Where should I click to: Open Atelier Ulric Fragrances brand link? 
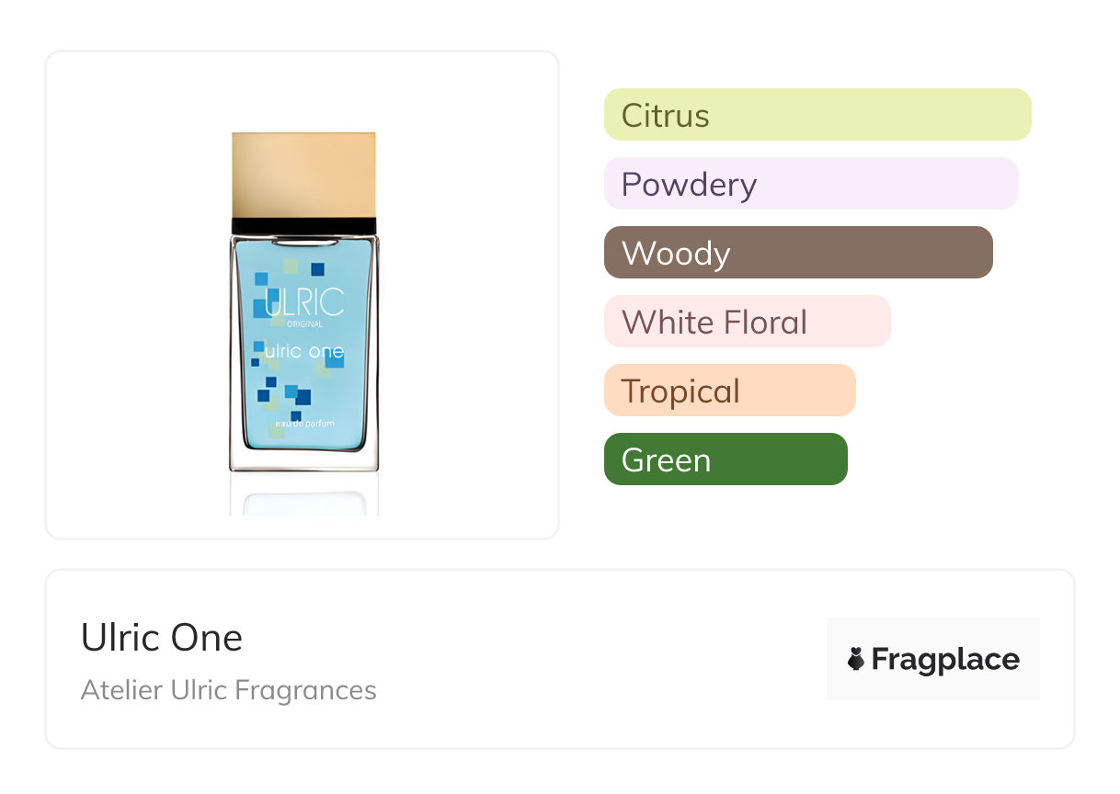pos(228,689)
